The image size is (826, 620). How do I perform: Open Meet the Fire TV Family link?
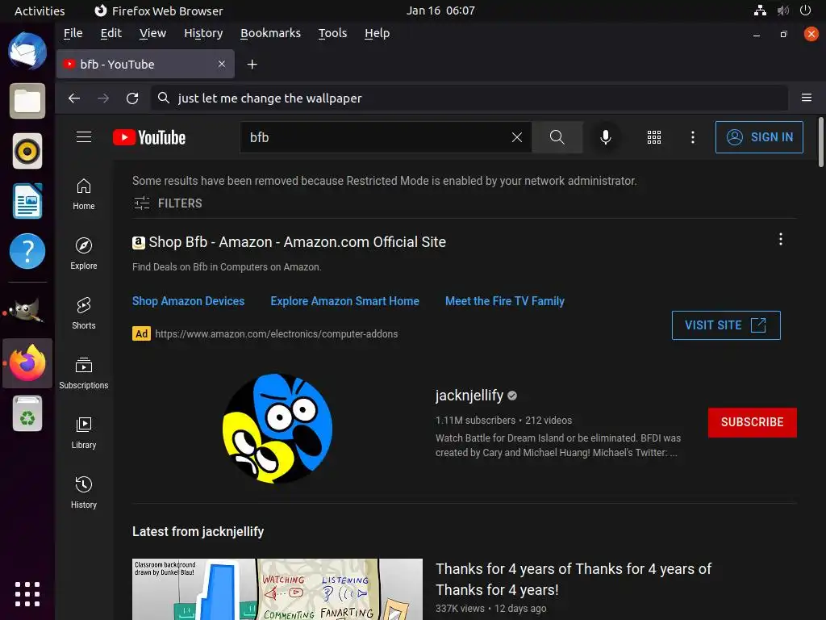coord(505,301)
